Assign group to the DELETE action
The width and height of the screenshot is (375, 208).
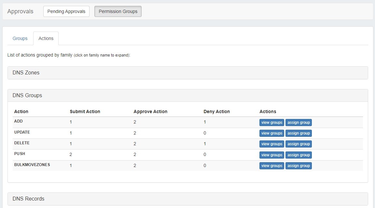click(x=299, y=144)
